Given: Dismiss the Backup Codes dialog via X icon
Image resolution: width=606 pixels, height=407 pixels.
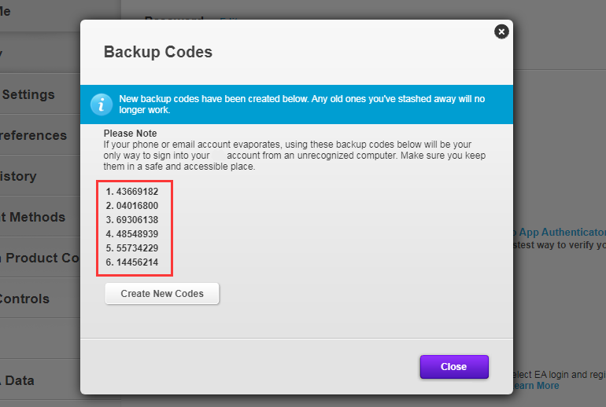Looking at the screenshot, I should pos(501,31).
